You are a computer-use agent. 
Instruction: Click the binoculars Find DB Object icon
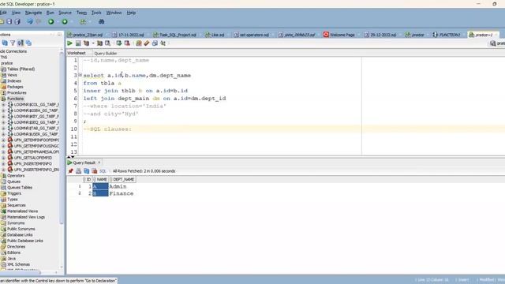(x=101, y=21)
